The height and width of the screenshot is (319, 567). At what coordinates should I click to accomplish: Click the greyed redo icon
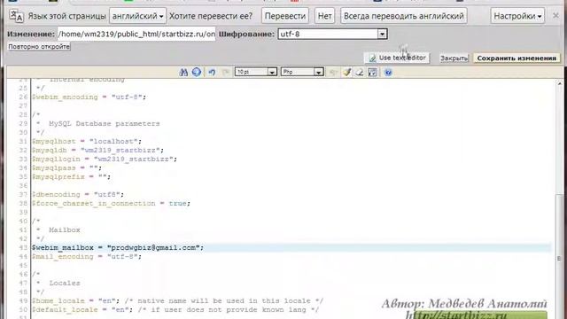tap(226, 72)
